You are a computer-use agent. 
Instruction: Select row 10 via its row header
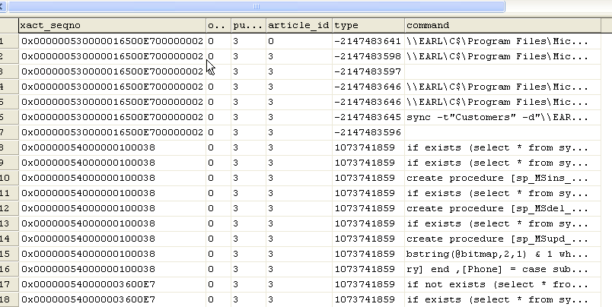[8, 178]
